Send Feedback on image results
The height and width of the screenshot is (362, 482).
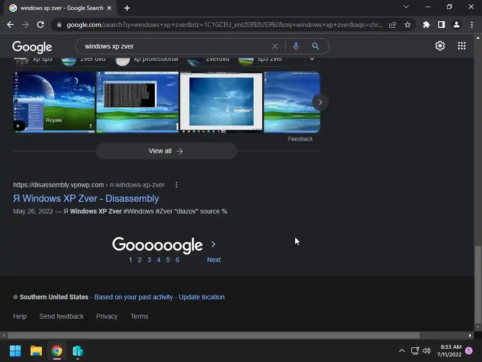click(300, 139)
